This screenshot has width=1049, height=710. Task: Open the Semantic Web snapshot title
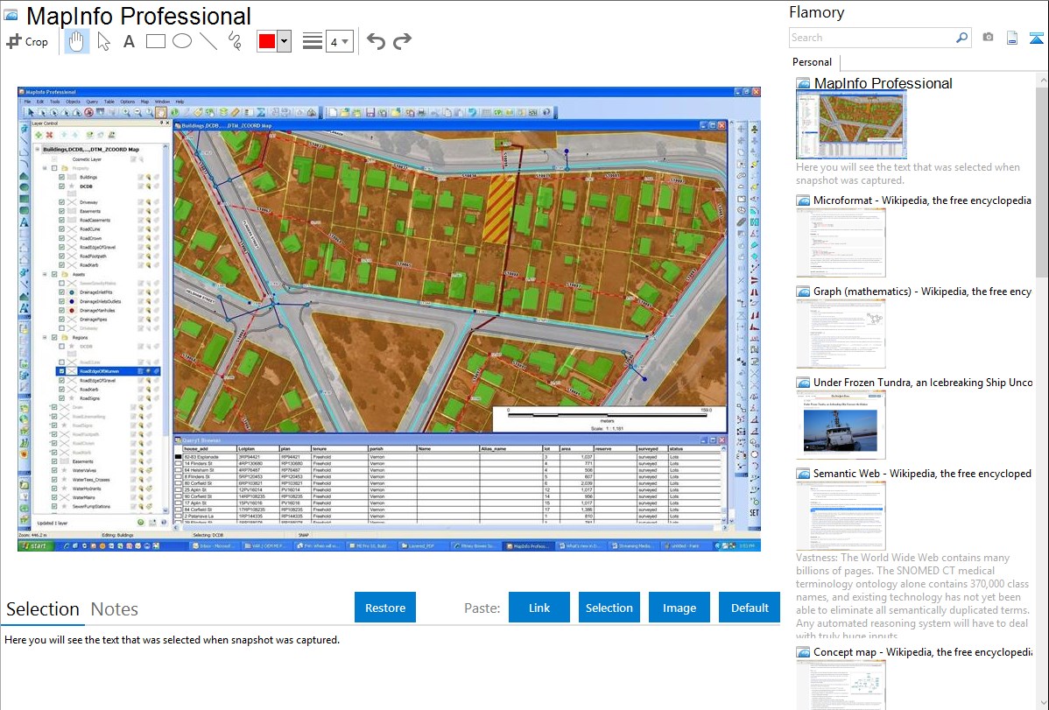922,473
